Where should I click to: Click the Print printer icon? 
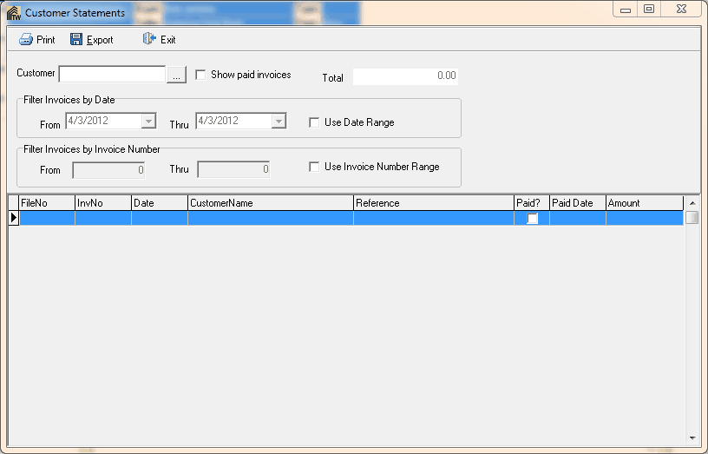click(x=26, y=40)
